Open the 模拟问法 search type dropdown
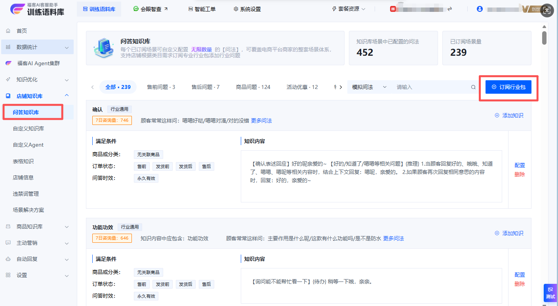The image size is (558, 306). pos(369,87)
